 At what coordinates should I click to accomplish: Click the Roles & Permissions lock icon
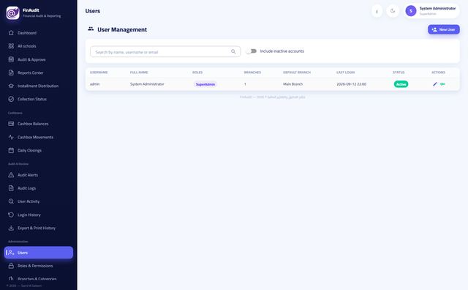[x=11, y=266]
